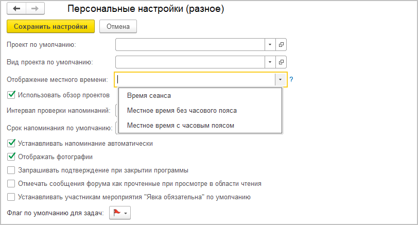Click the back navigation arrow
This screenshot has width=418, height=225.
click(x=16, y=9)
